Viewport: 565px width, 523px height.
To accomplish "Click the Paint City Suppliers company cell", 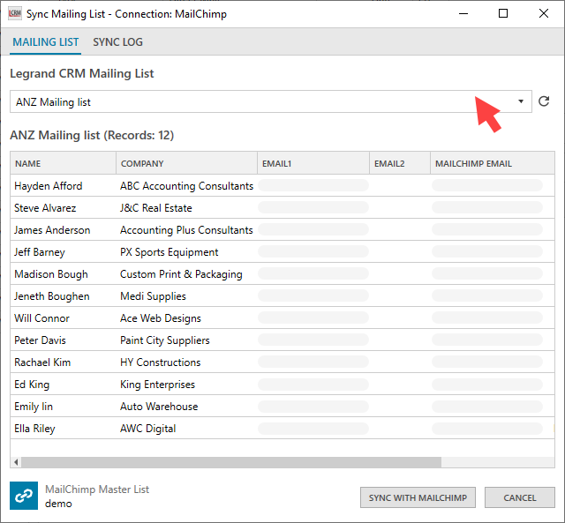I will coord(165,340).
